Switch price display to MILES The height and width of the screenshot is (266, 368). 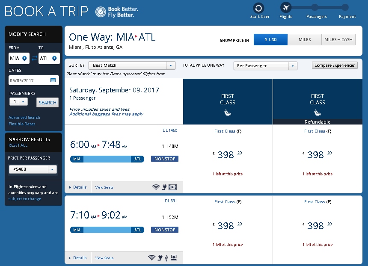[305, 40]
